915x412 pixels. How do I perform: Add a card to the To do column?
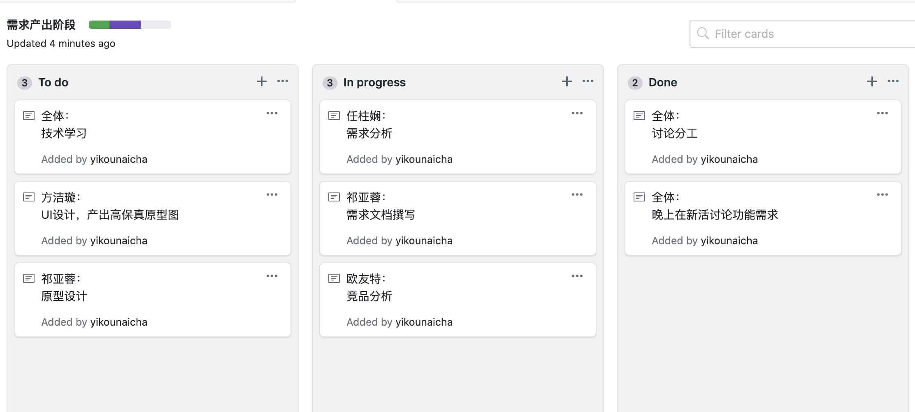tap(262, 81)
